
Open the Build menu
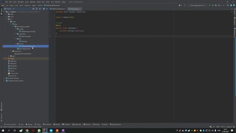point(39,2)
